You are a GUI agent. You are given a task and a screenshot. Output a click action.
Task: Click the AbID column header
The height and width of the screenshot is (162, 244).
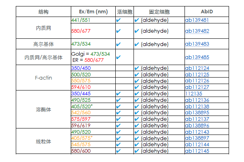tap(207, 11)
